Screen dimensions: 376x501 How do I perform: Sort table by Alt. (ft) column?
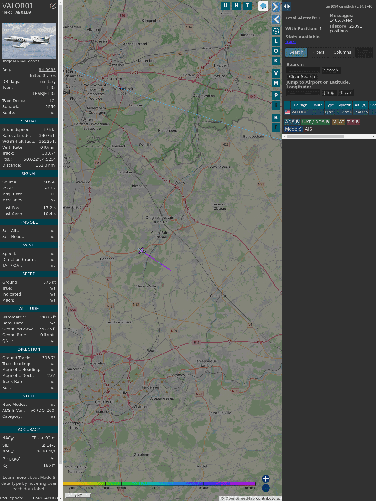[361, 105]
